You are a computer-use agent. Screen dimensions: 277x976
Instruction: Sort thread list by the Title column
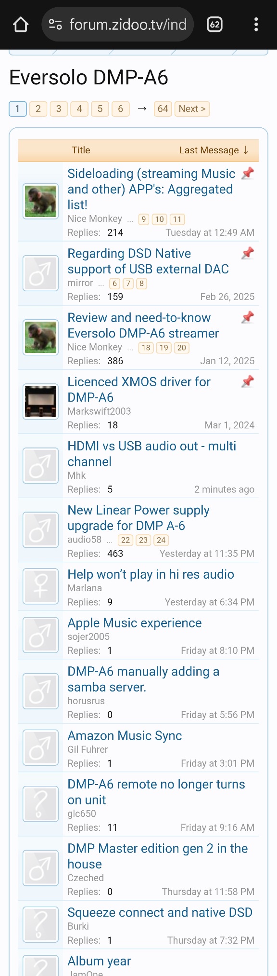pyautogui.click(x=81, y=150)
